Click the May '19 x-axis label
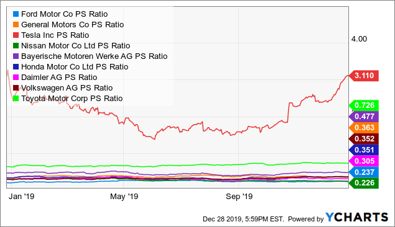Screen dimensions: 395x227 tap(124, 197)
